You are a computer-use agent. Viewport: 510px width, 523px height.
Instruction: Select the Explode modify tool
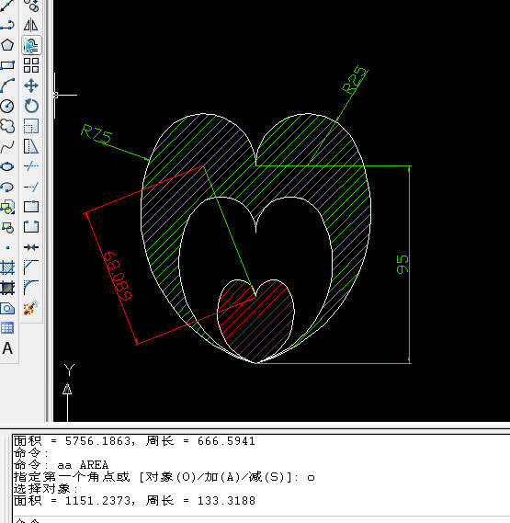(31, 308)
